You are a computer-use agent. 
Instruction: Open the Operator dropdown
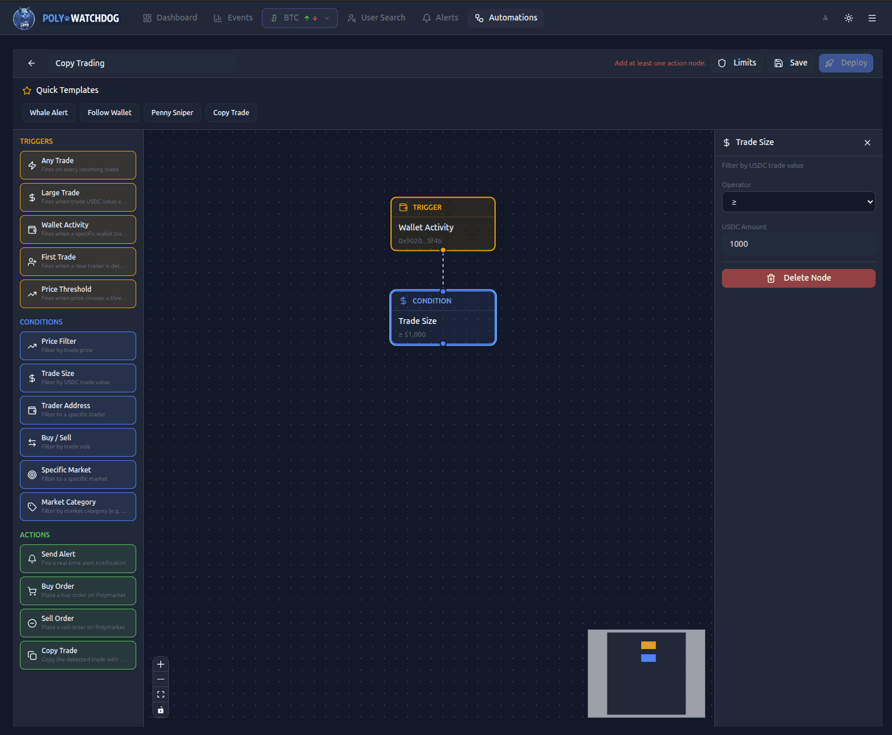(798, 202)
